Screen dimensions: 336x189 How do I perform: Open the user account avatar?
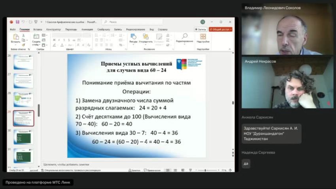click(x=202, y=22)
